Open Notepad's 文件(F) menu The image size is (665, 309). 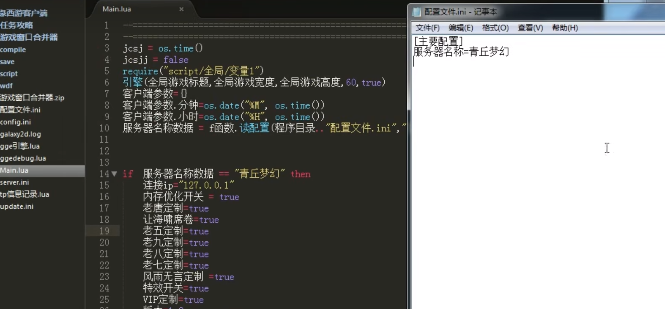click(427, 28)
